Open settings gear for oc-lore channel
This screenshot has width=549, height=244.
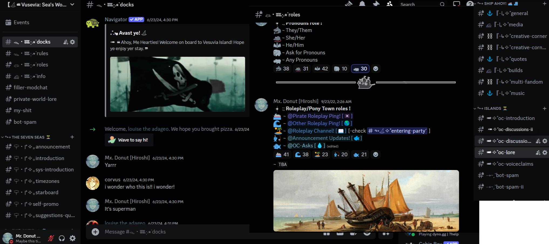click(545, 153)
